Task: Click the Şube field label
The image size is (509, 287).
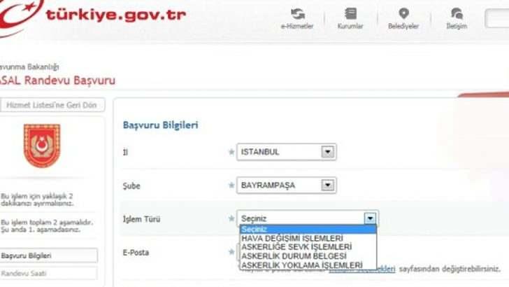Action: (131, 186)
